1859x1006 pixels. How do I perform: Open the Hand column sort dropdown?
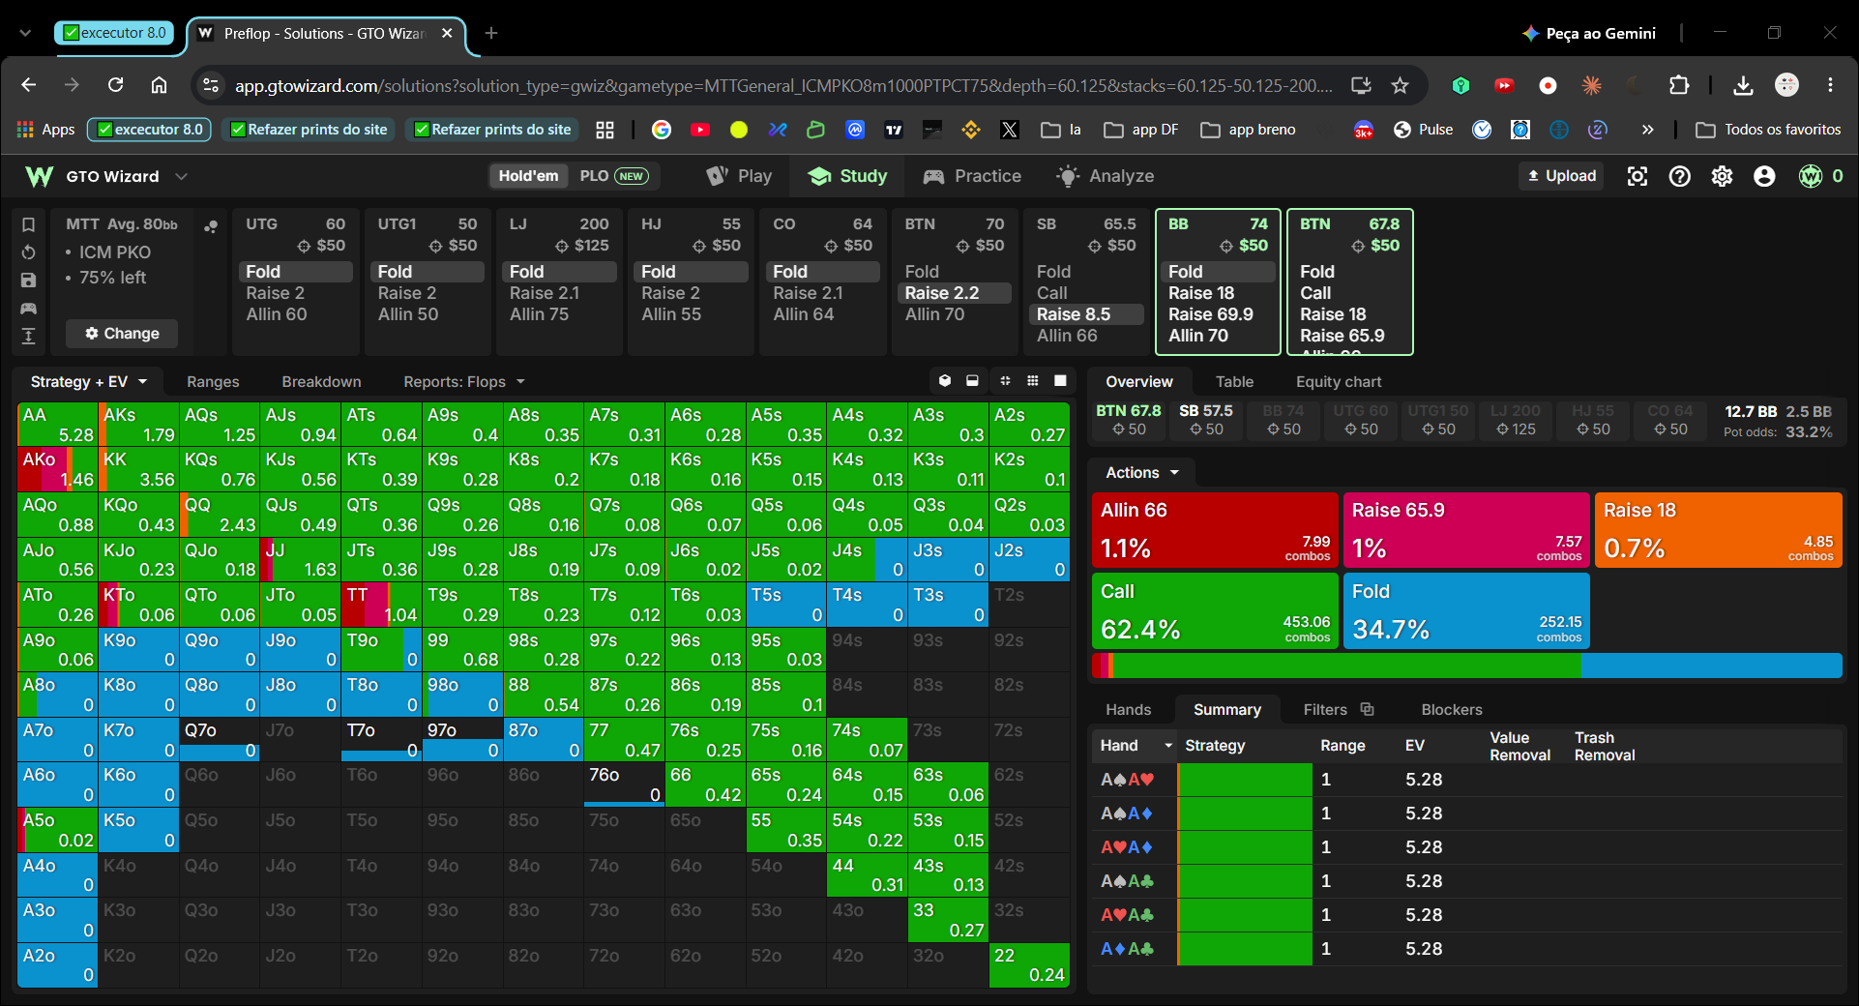coord(1168,746)
